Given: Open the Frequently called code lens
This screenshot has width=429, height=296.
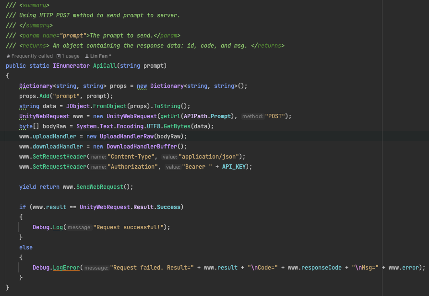Looking at the screenshot, I should pos(32,56).
